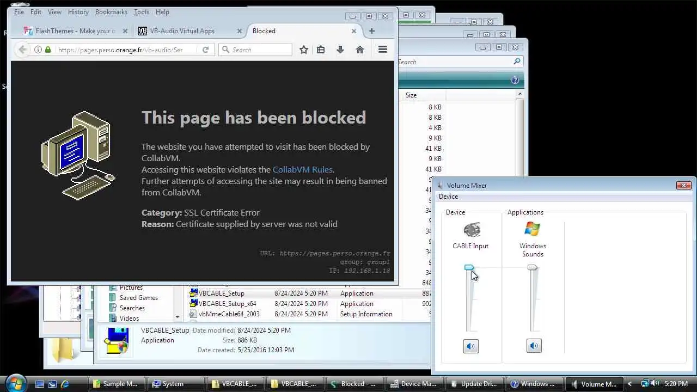Switch to the Windows ... help taskbar button
Viewport: 697px width, 392px height.
[535, 384]
